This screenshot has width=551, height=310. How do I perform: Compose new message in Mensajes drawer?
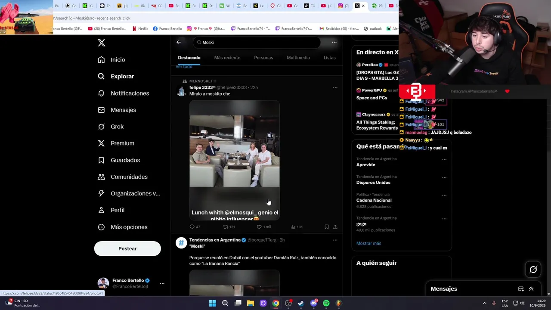(x=521, y=289)
